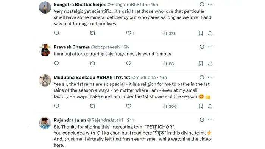
Task: Retweet Sangotra Bhattacherjee's post
Action: pyautogui.click(x=92, y=33)
